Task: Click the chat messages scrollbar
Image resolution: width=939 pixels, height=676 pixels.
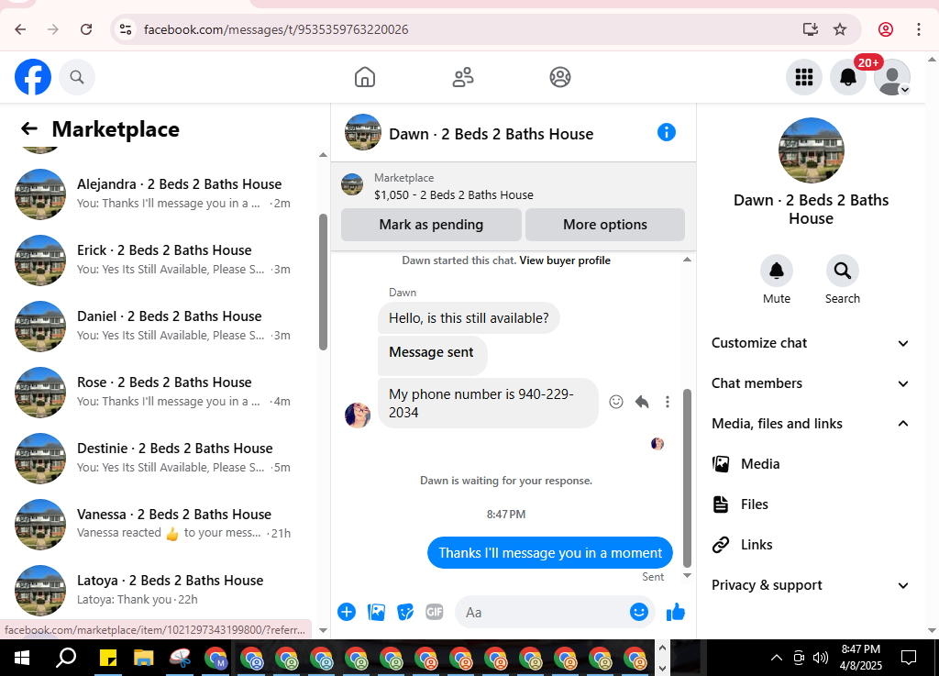Action: (x=688, y=478)
